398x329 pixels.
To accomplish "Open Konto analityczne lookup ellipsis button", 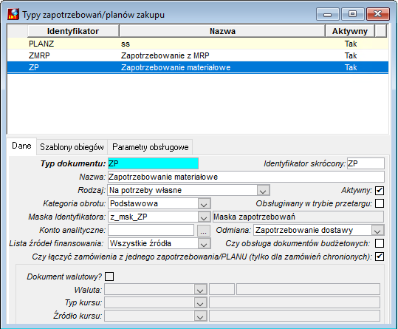I will point(204,230).
